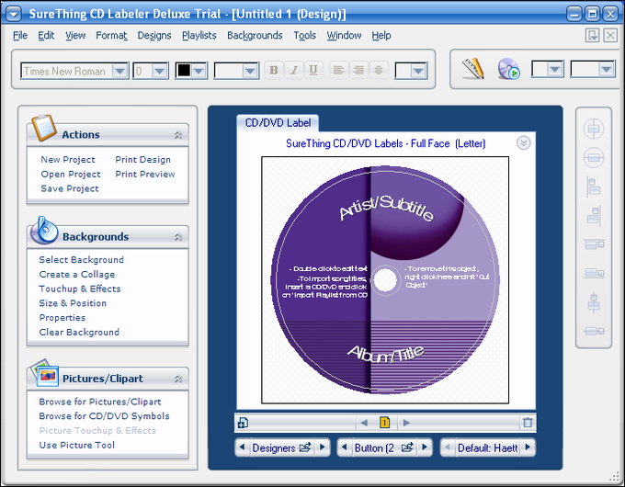The width and height of the screenshot is (625, 487).
Task: Collapse the Backgrounds panel
Action: pyautogui.click(x=177, y=237)
